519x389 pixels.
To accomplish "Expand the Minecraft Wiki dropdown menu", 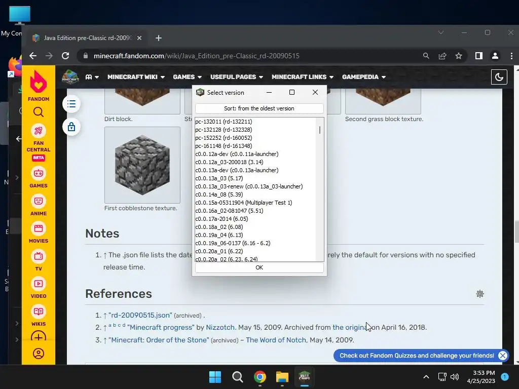I will pyautogui.click(x=136, y=77).
